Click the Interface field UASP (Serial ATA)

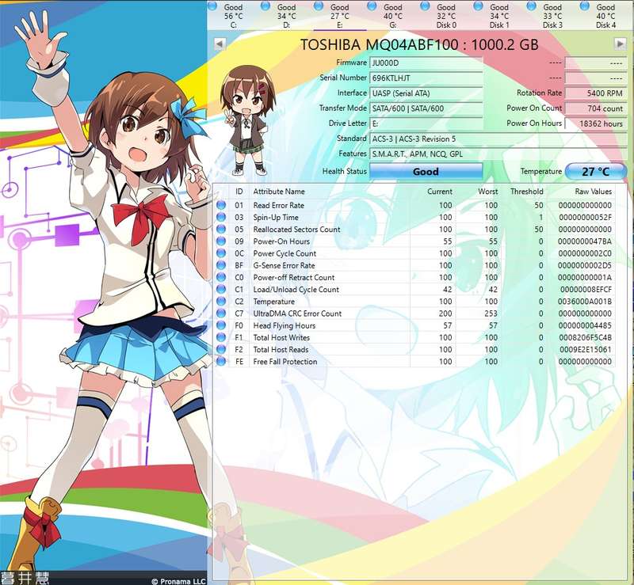(x=426, y=93)
